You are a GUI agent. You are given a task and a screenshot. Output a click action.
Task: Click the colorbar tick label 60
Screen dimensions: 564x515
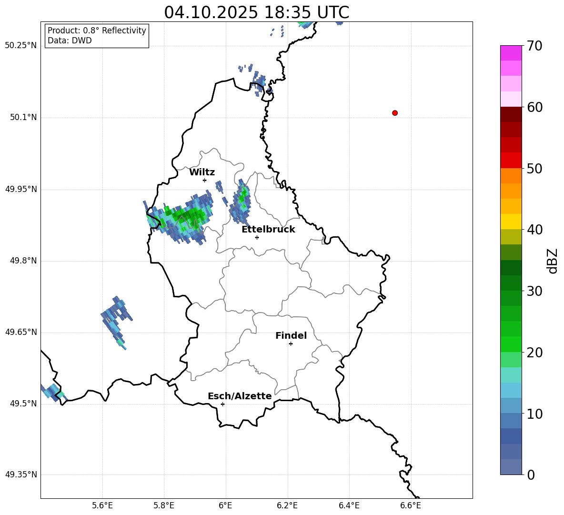(534, 107)
